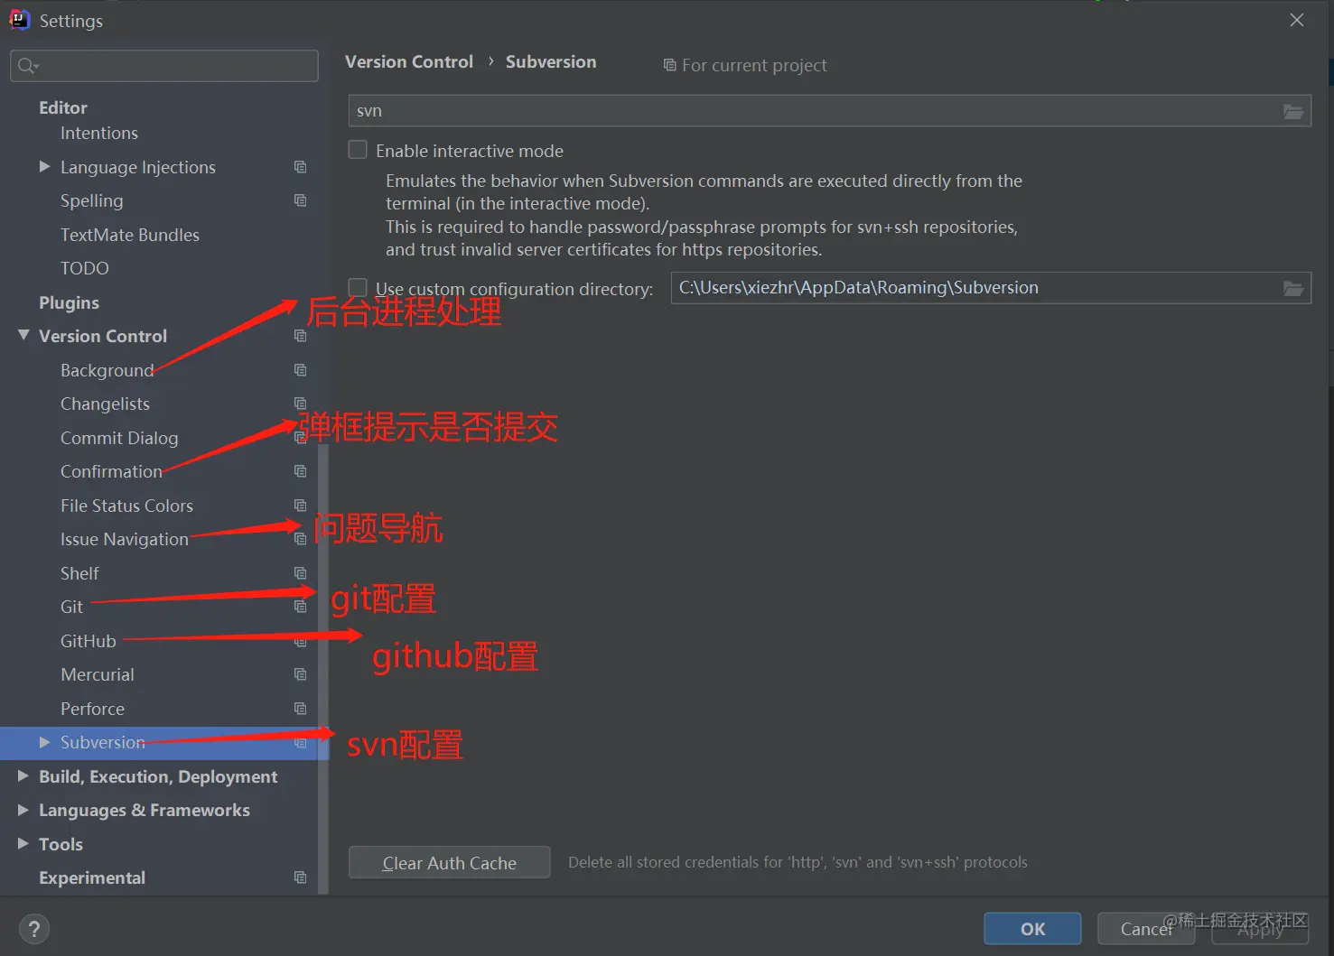Confirm settings with the OK button
The height and width of the screenshot is (956, 1334).
tap(1032, 928)
